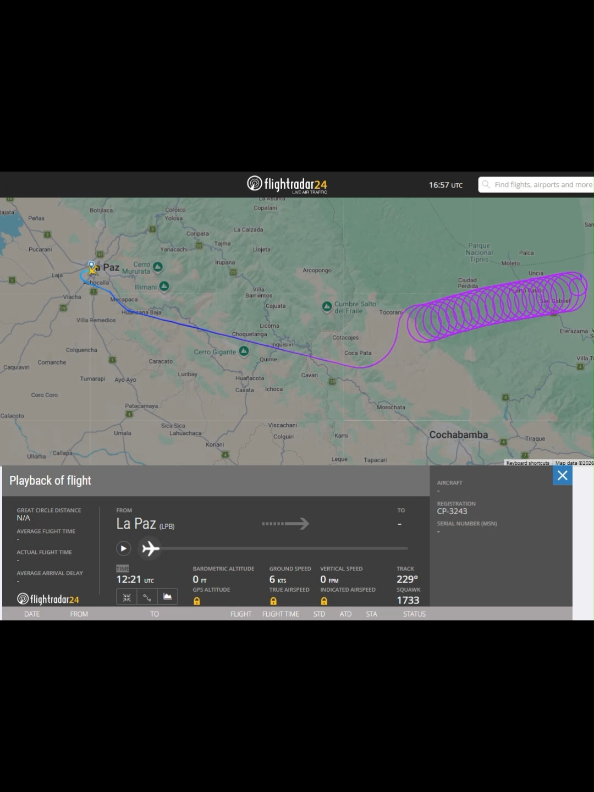
Task: Click the La Paz airport location pin
Action: (92, 266)
